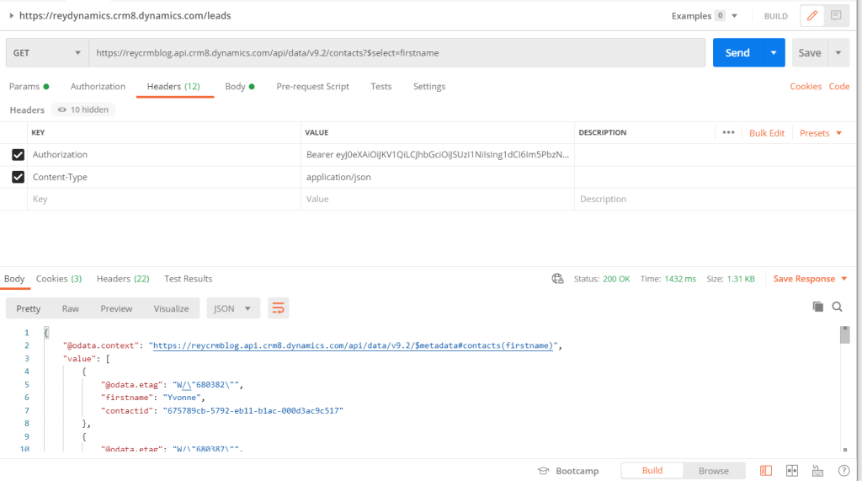Copy response using the copy icon
Screen dimensions: 862x481
click(817, 307)
